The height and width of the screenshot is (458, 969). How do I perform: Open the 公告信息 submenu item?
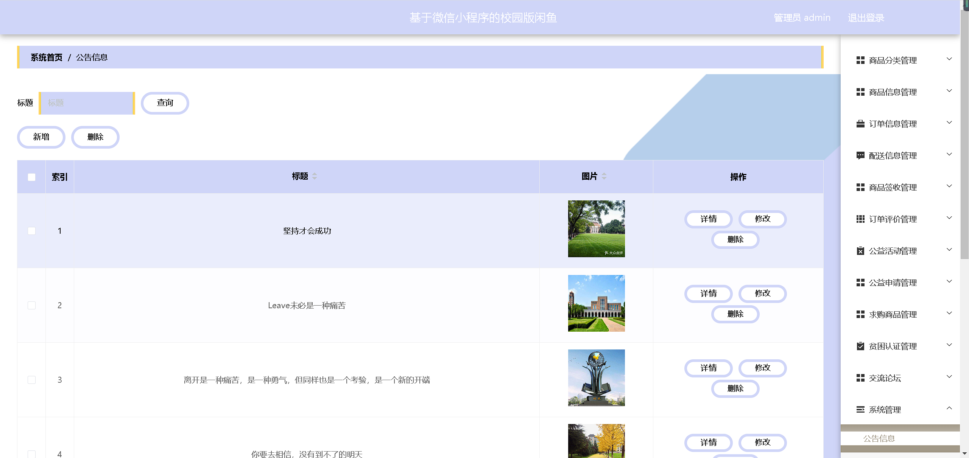point(879,438)
